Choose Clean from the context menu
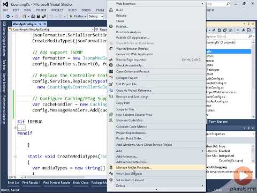Image resolution: width=257 pixels, height=193 pixels. (120, 21)
